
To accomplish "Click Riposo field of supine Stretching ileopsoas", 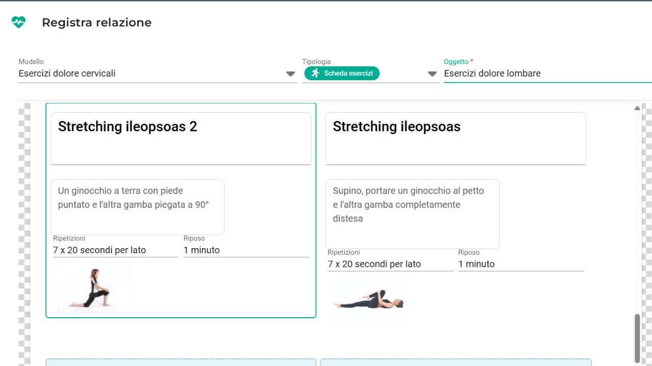I will click(521, 264).
